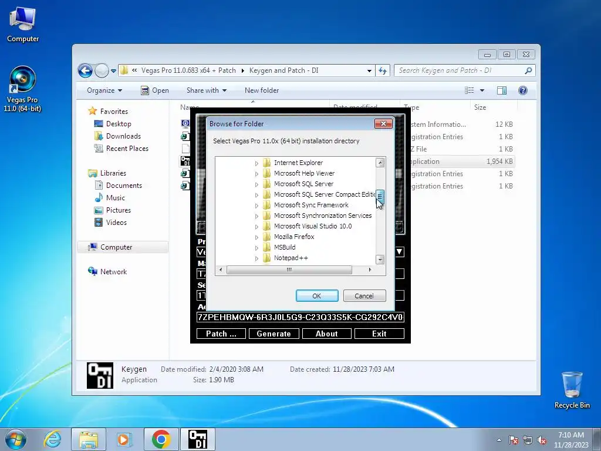Open Explorer help icon
This screenshot has width=601, height=451.
(523, 90)
